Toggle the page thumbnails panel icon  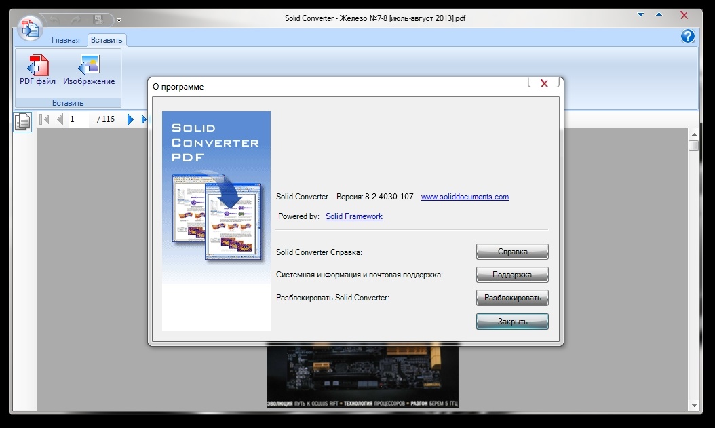22,121
